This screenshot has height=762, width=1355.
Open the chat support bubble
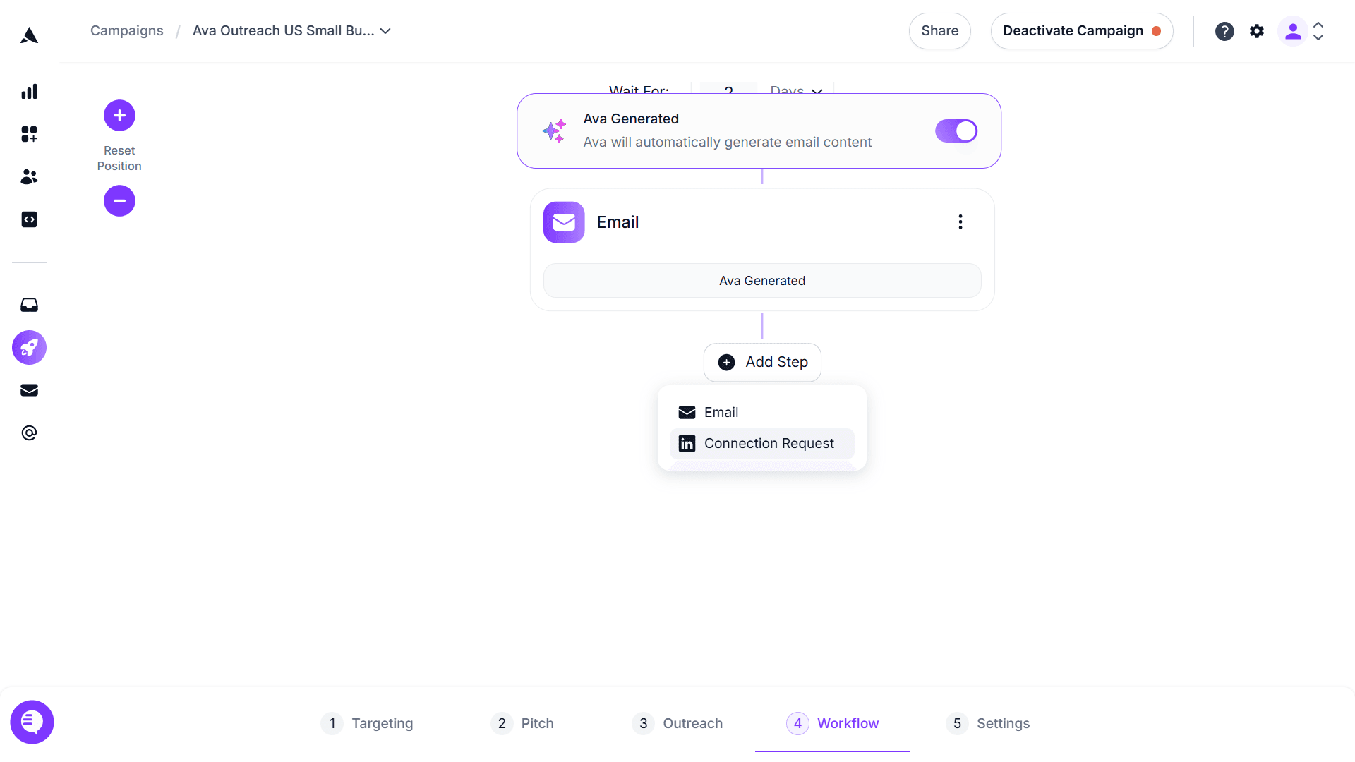coord(32,722)
